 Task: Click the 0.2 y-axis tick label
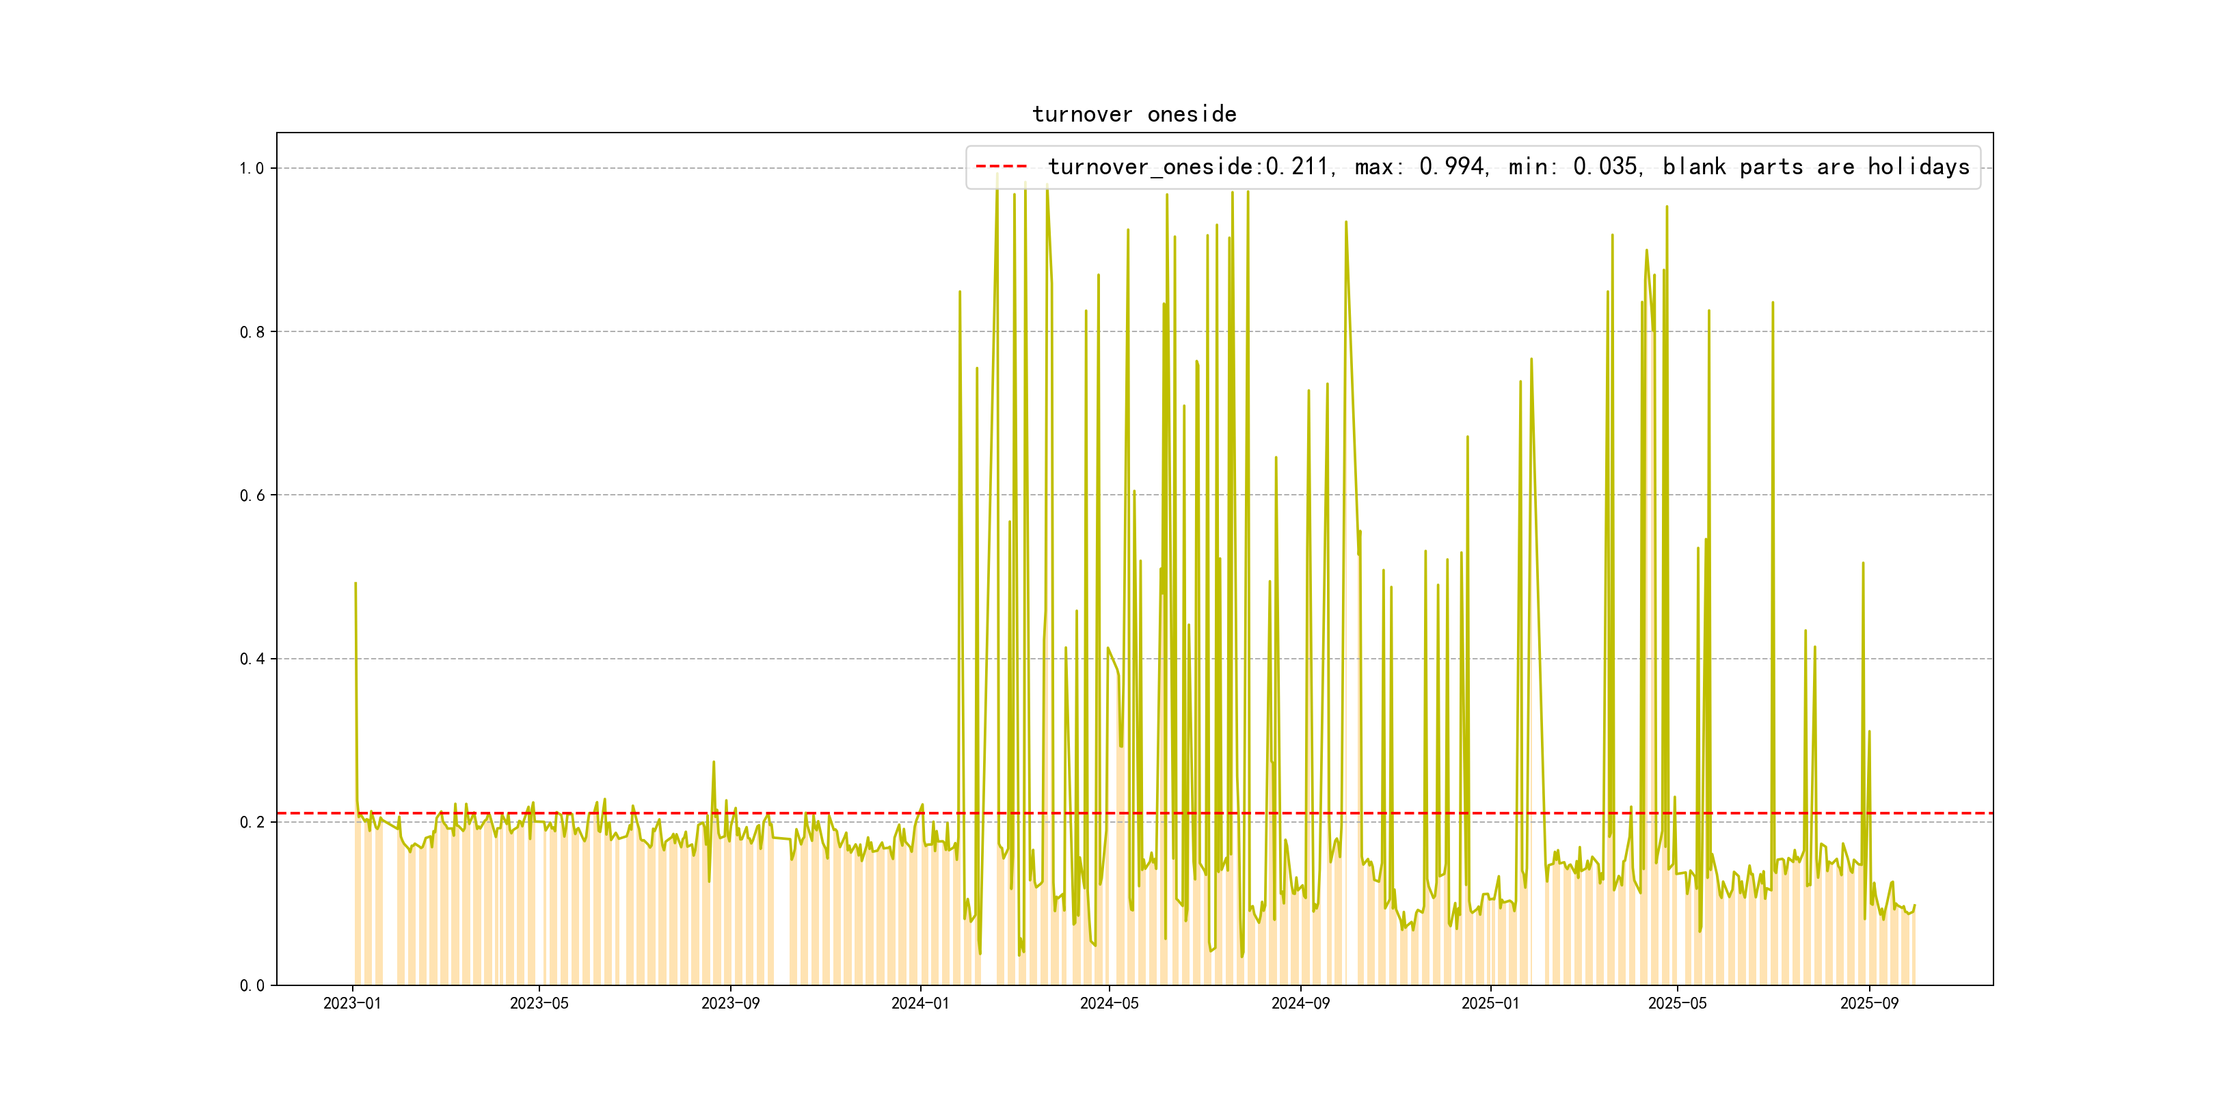click(x=252, y=823)
